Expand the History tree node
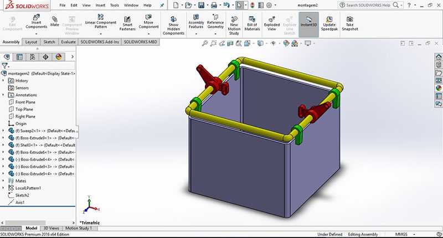 pyautogui.click(x=3, y=80)
